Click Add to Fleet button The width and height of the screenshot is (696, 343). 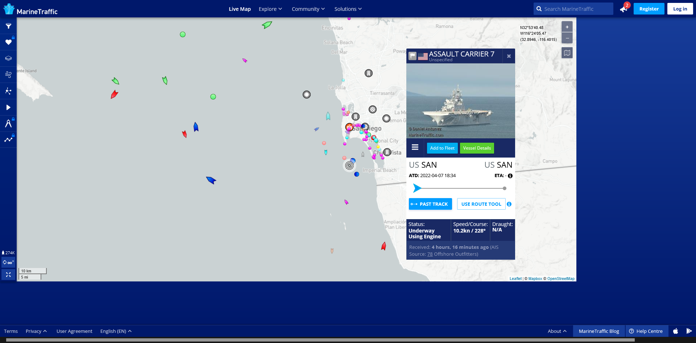(442, 148)
